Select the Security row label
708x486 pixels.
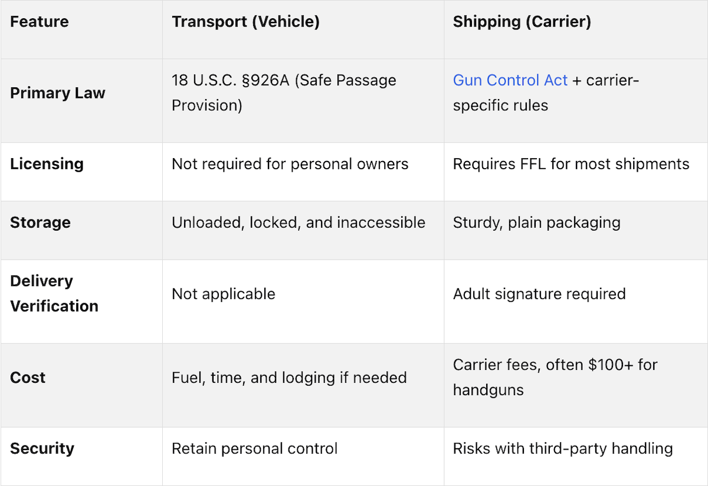pyautogui.click(x=42, y=449)
